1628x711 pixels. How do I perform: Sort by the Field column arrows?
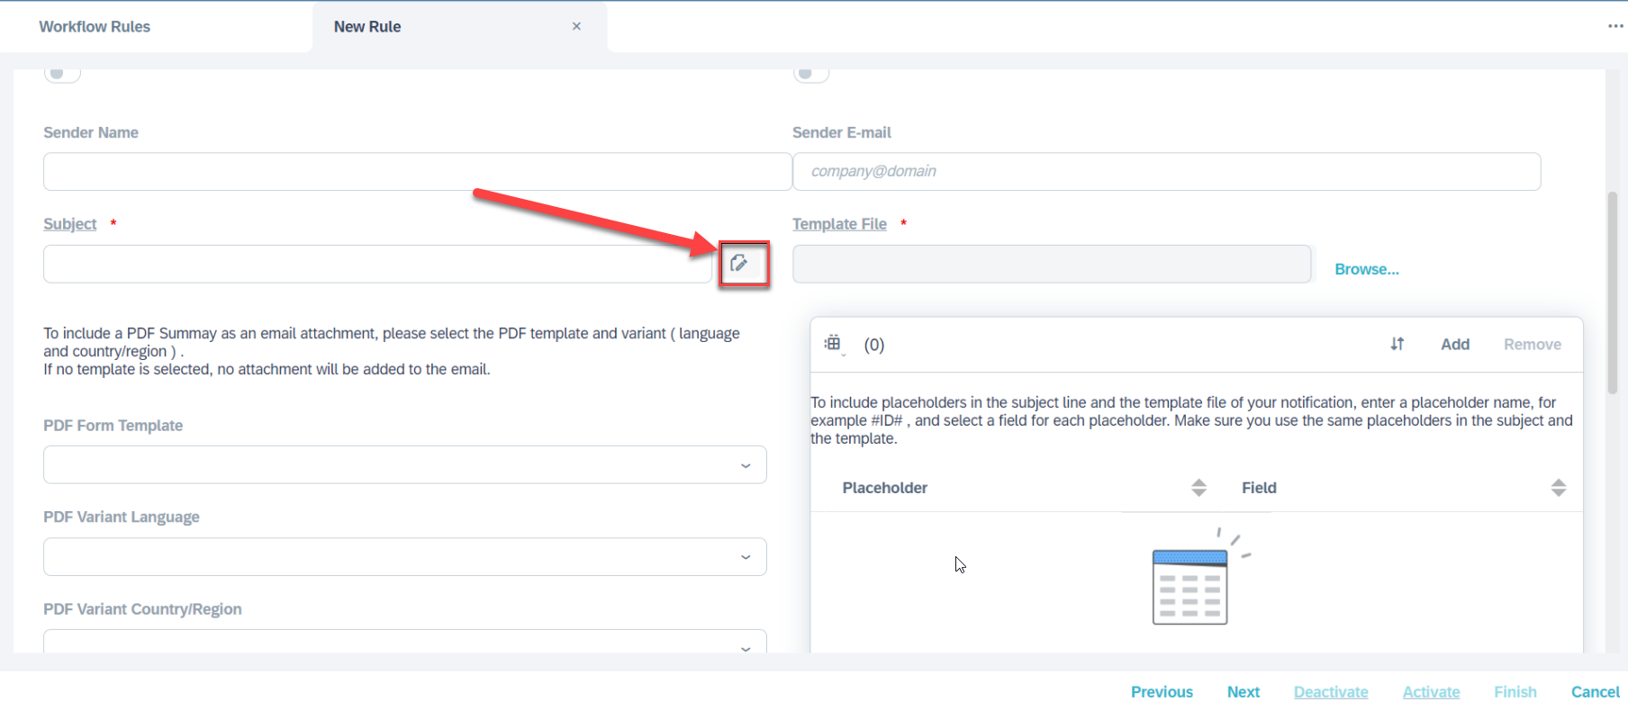[1559, 488]
